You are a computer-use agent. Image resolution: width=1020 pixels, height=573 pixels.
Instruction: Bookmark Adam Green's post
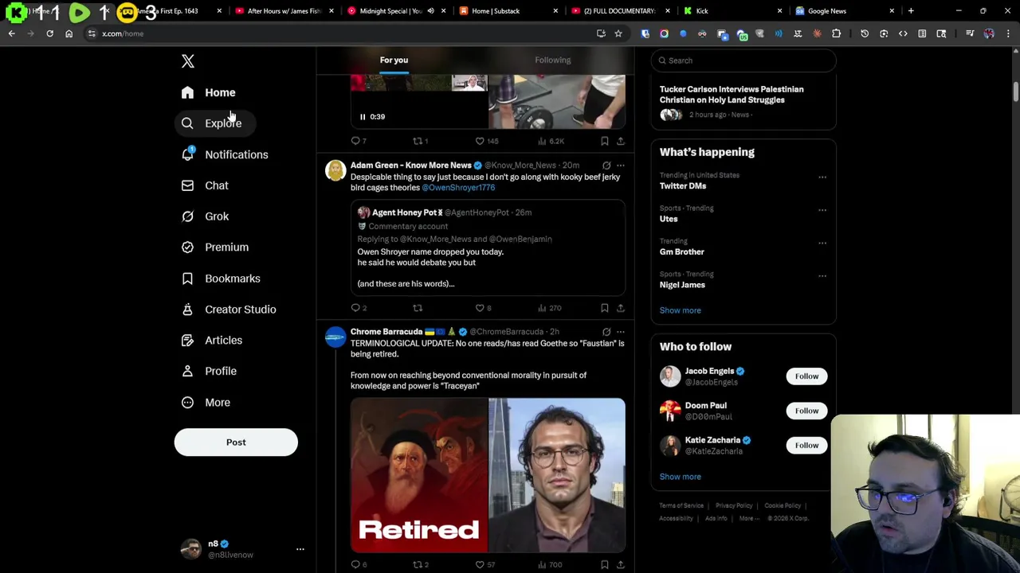pos(605,308)
